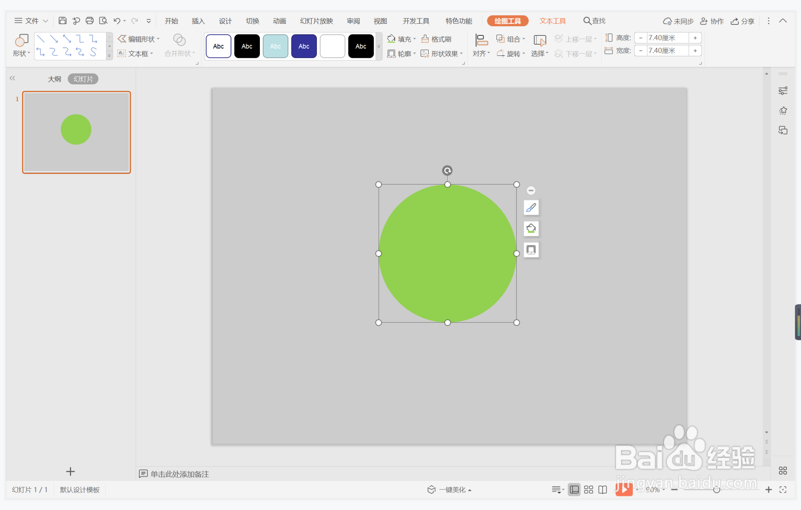This screenshot has height=510, width=801.
Task: Open the 设计 tab
Action: pos(225,21)
